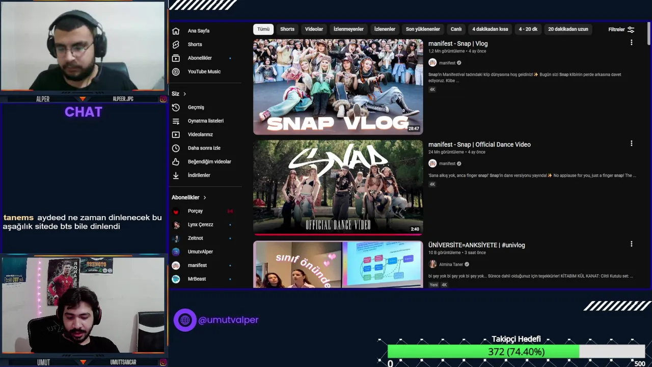Select the 20 dakikadan uzun chip
The image size is (652, 367).
pyautogui.click(x=568, y=29)
